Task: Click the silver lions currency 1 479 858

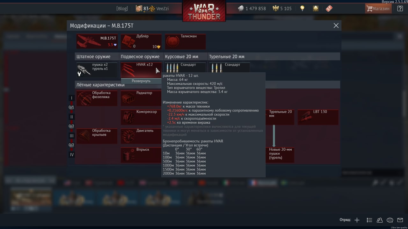Action: pyautogui.click(x=252, y=9)
